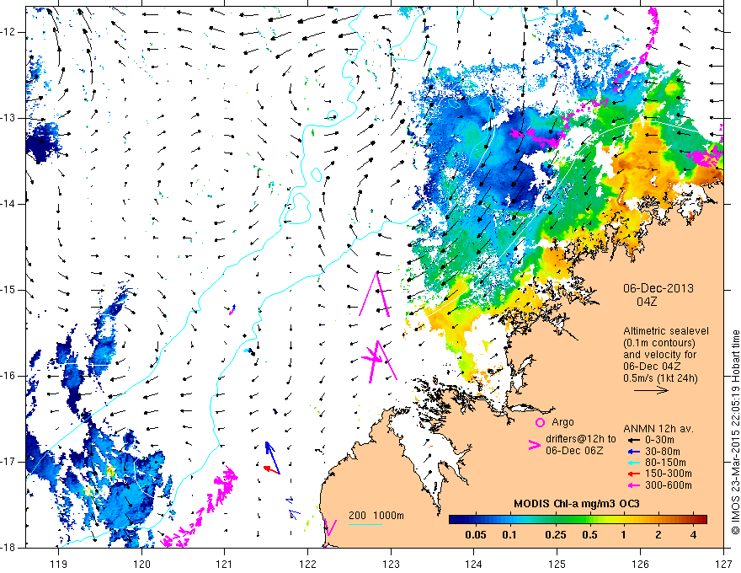Click the latitude axis label -14
Viewport: 741px width, 573px height.
(x=8, y=204)
